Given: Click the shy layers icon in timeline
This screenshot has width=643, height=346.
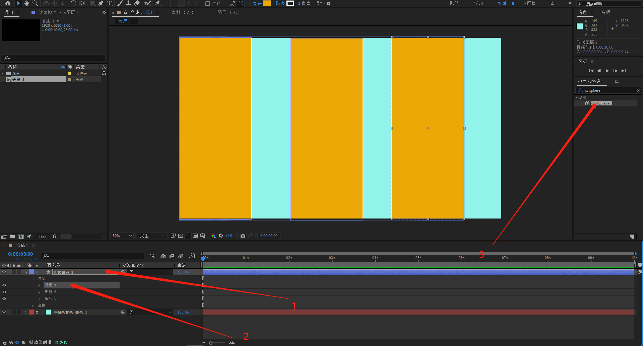Looking at the screenshot, I should [x=163, y=256].
